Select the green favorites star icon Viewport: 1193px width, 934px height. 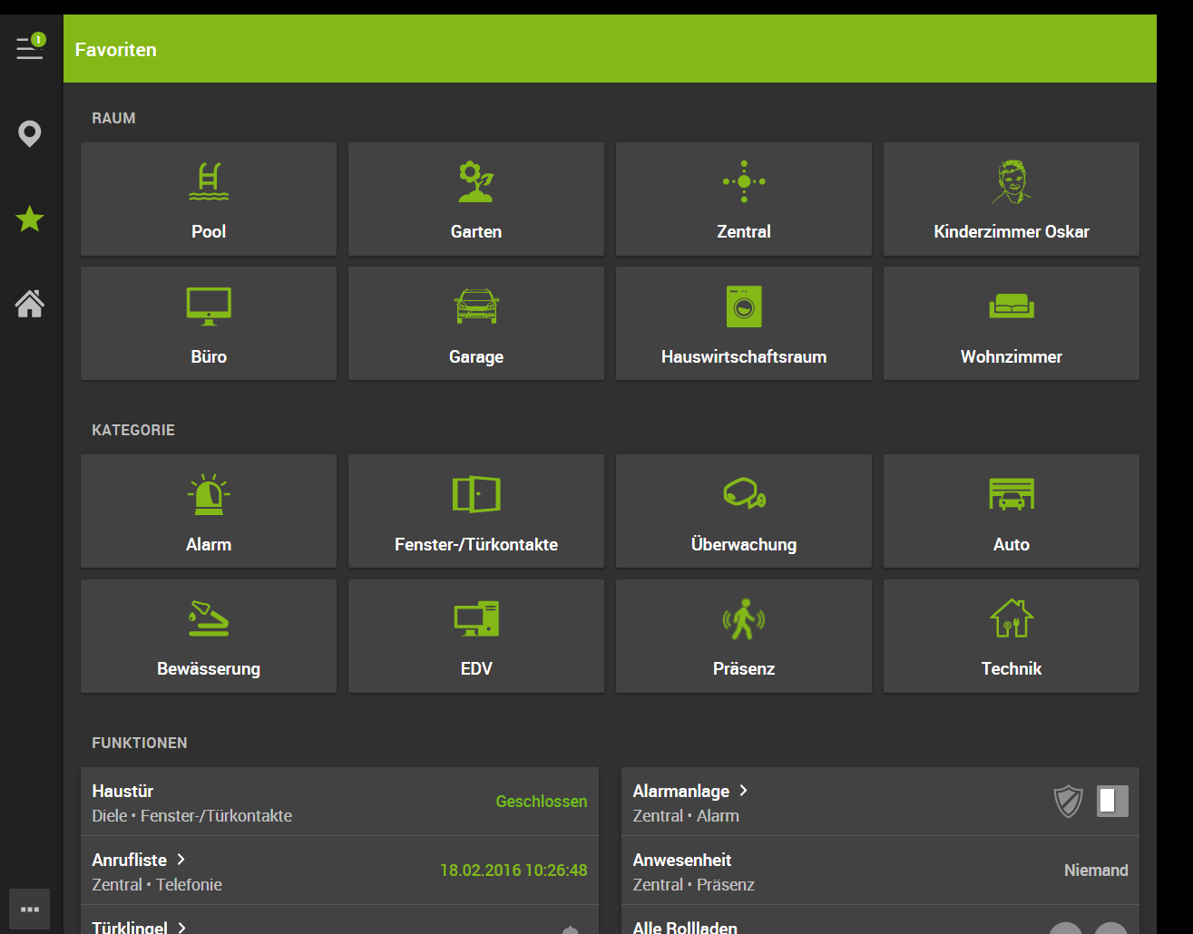point(30,219)
